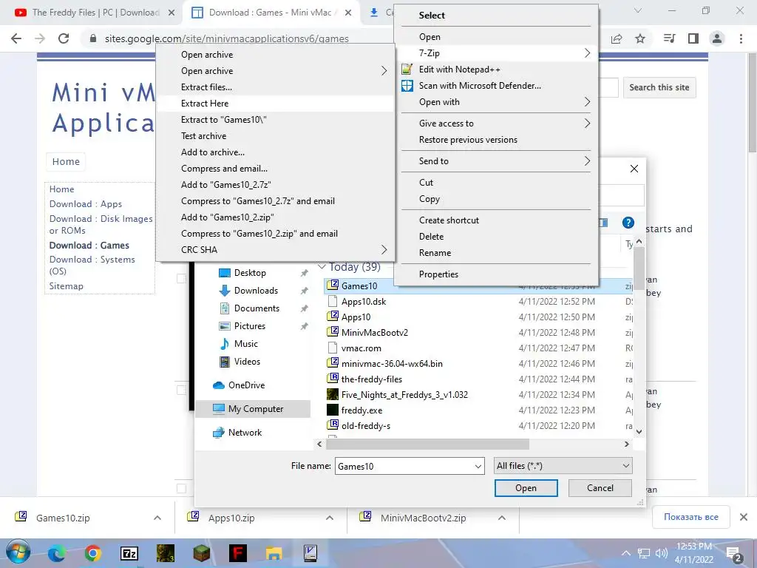Image resolution: width=757 pixels, height=568 pixels.
Task: Click Показать все downloads button
Action: point(691,517)
